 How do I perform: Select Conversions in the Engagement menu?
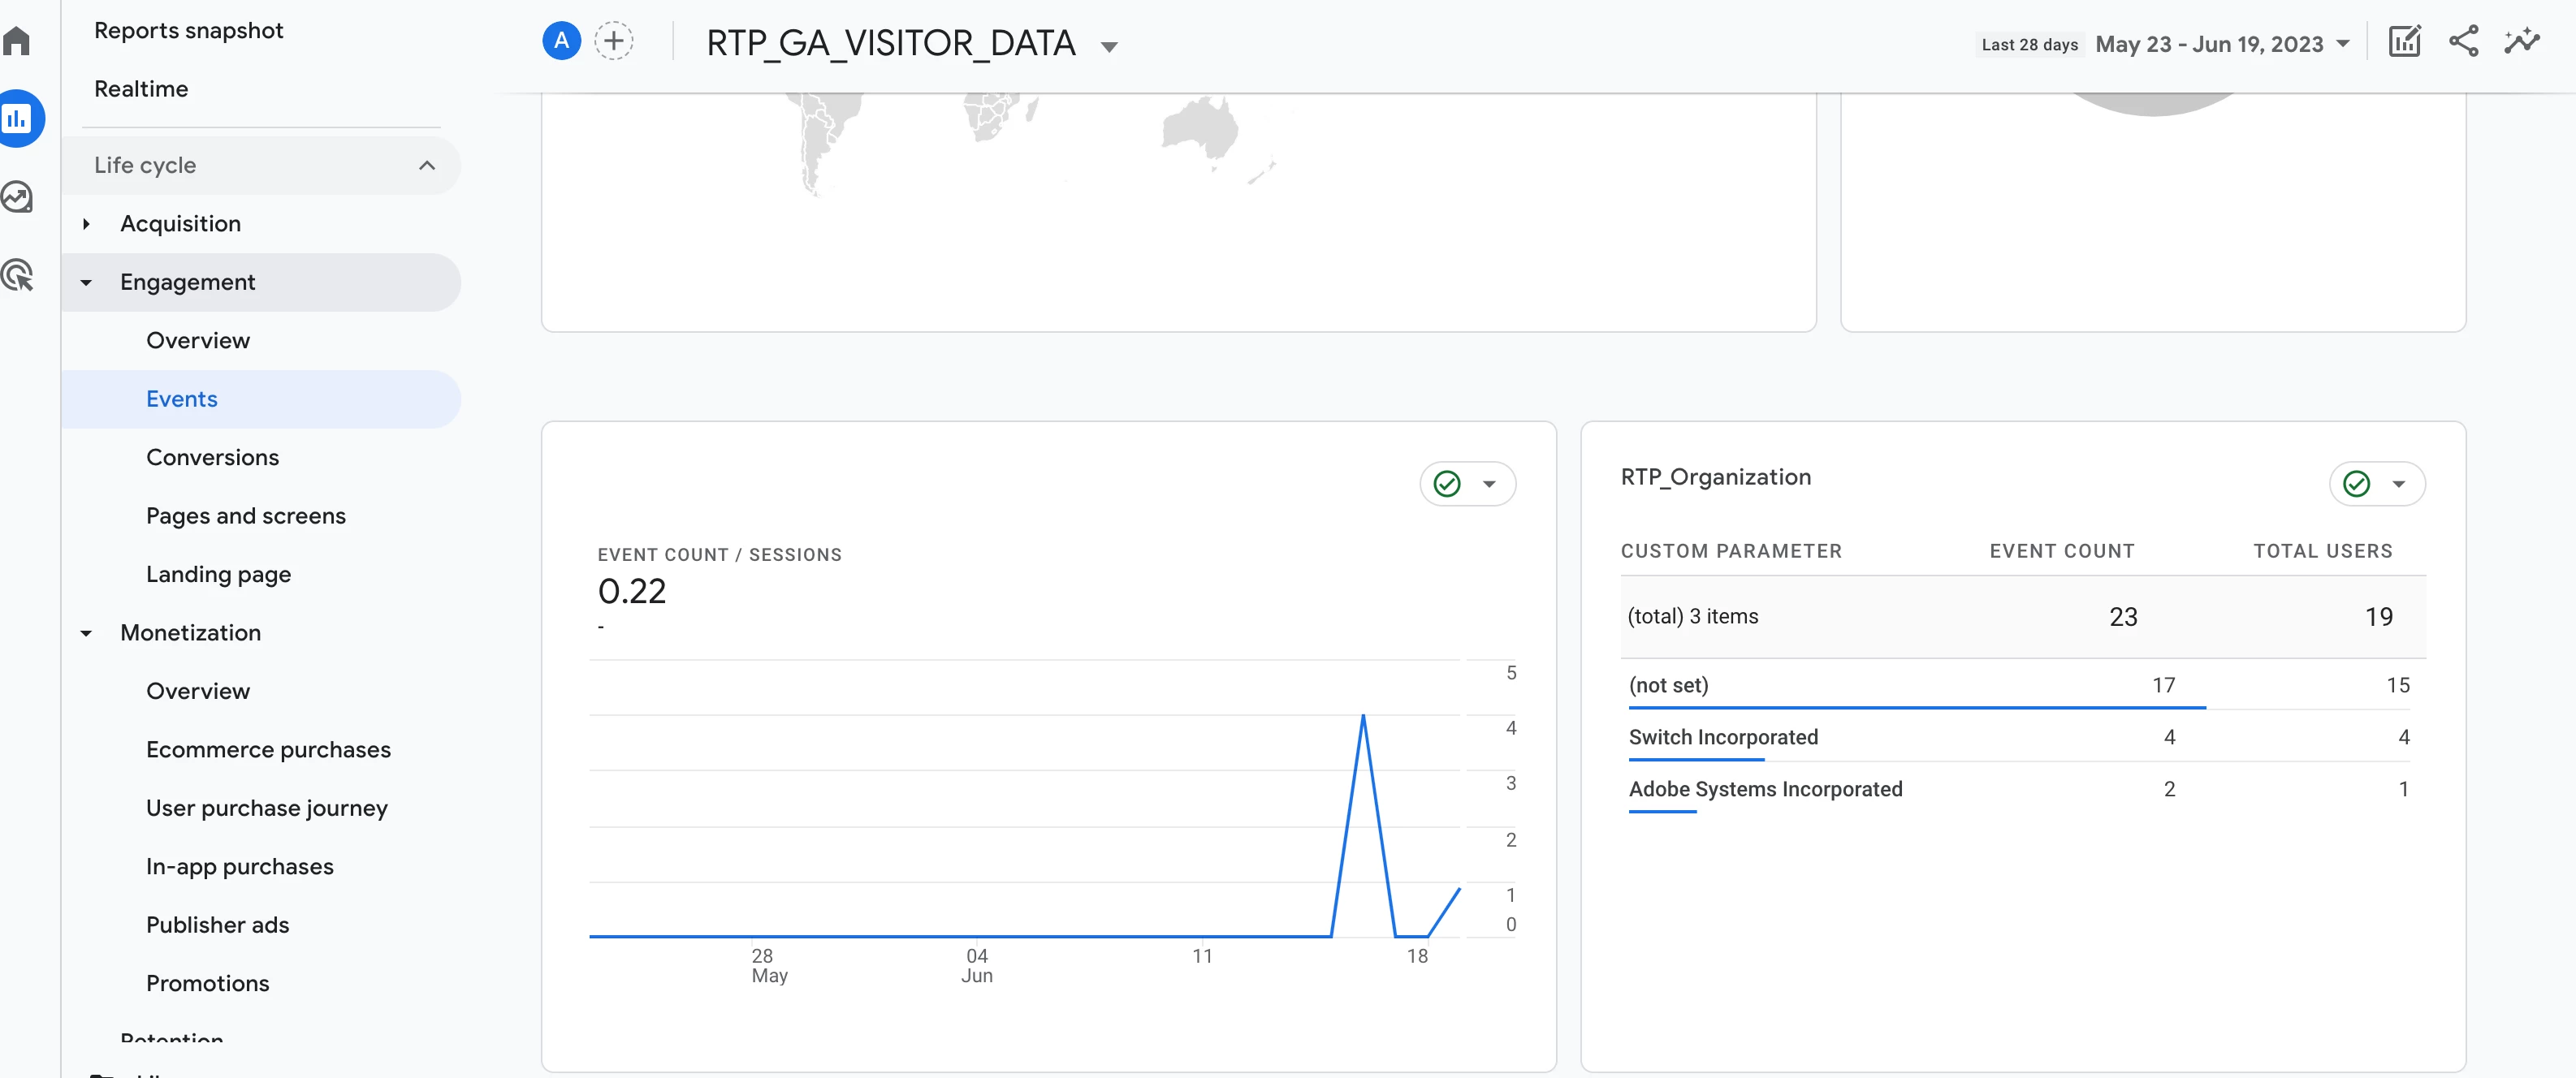[x=212, y=457]
